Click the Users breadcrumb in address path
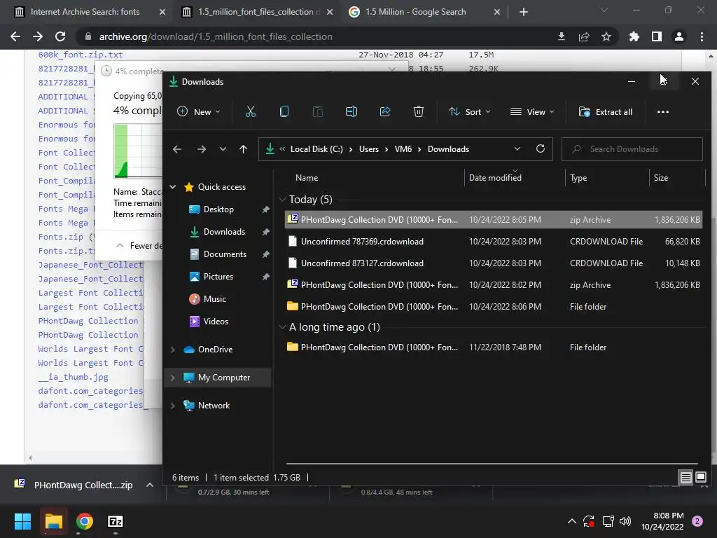717x538 pixels. pyautogui.click(x=368, y=149)
